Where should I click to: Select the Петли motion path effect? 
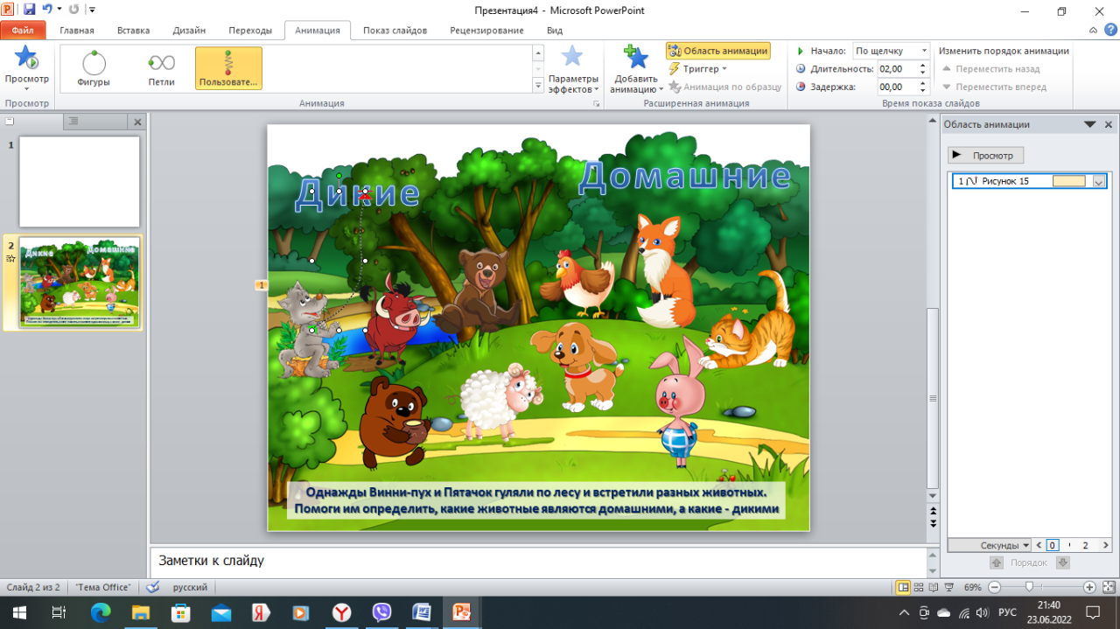click(161, 68)
